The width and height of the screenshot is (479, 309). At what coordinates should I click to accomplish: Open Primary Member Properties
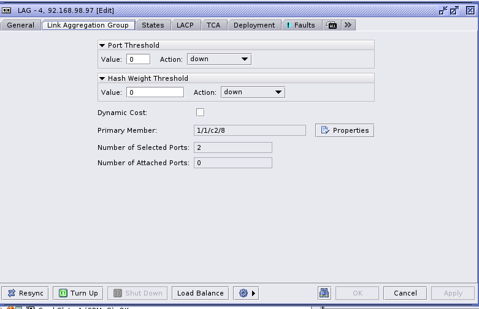tap(345, 130)
